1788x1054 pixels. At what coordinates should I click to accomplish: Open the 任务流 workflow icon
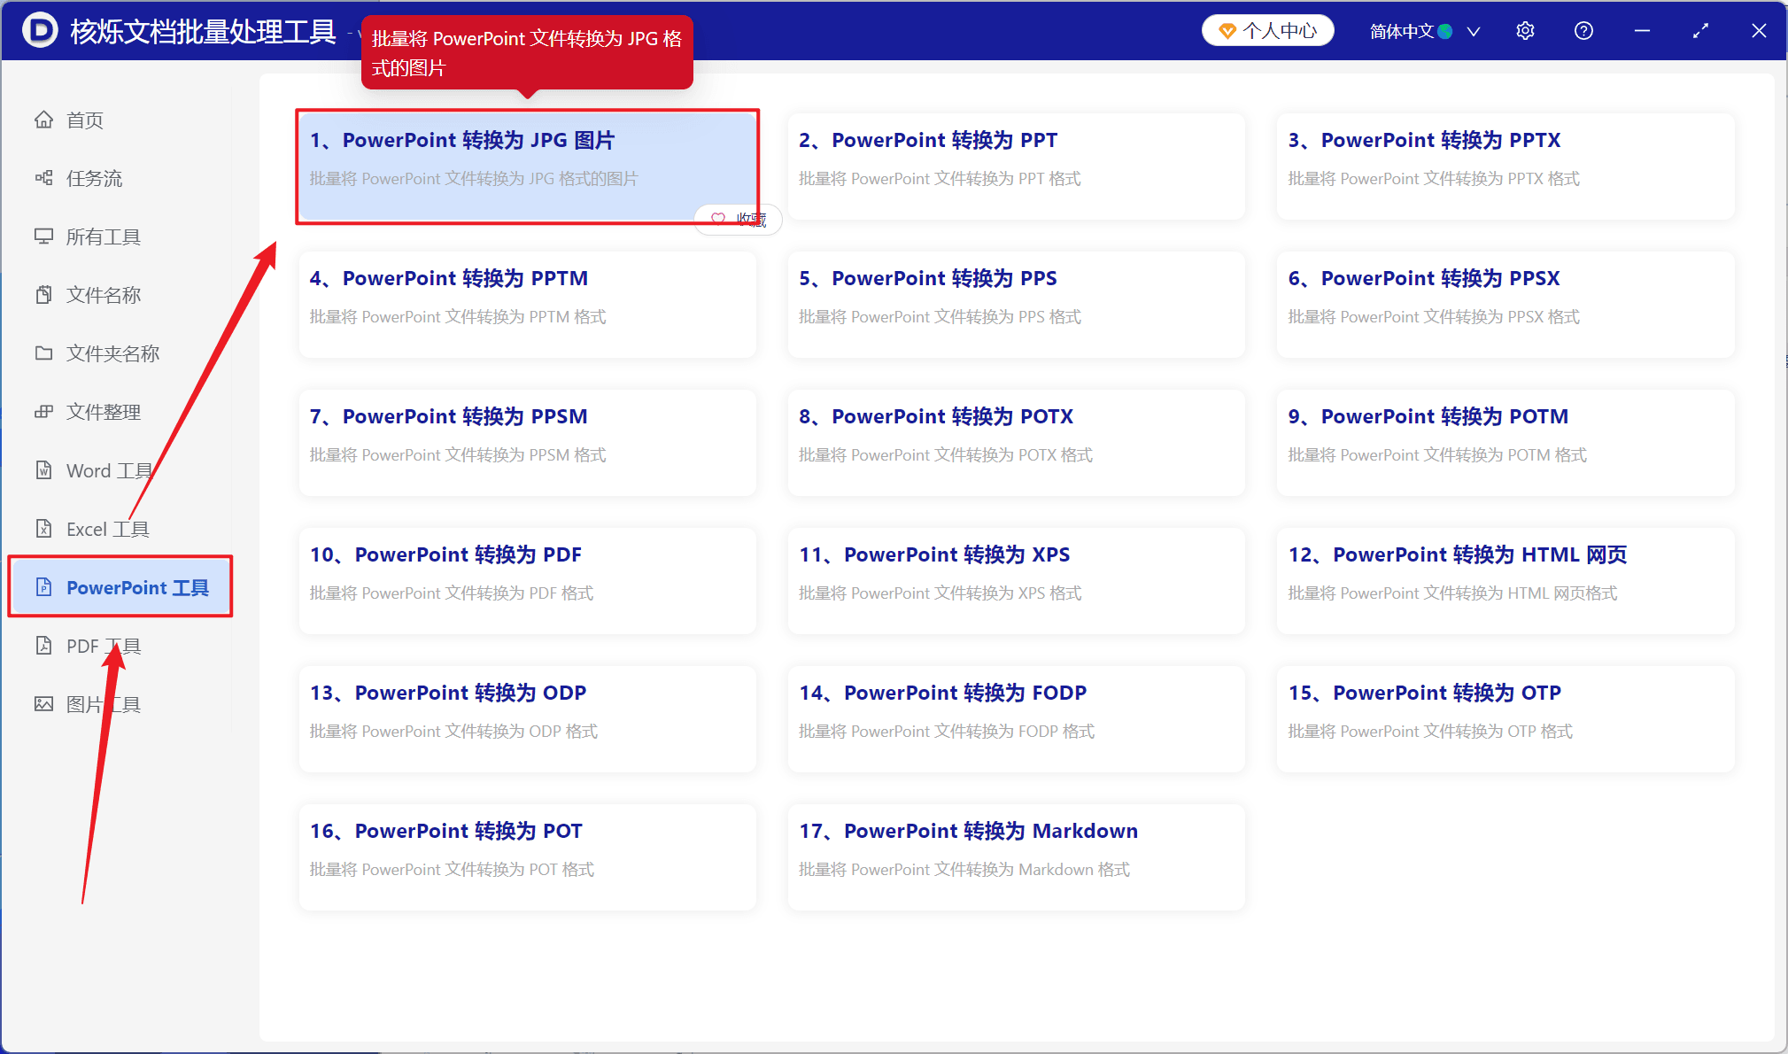pos(43,178)
